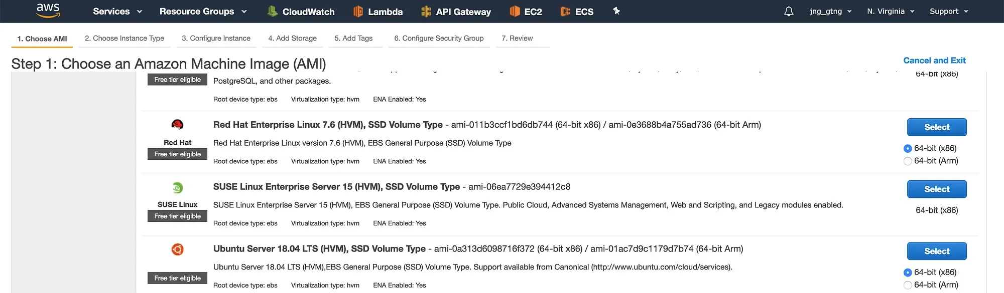Open the API Gateway shortcut icon
The height and width of the screenshot is (293, 1004).
tap(426, 11)
